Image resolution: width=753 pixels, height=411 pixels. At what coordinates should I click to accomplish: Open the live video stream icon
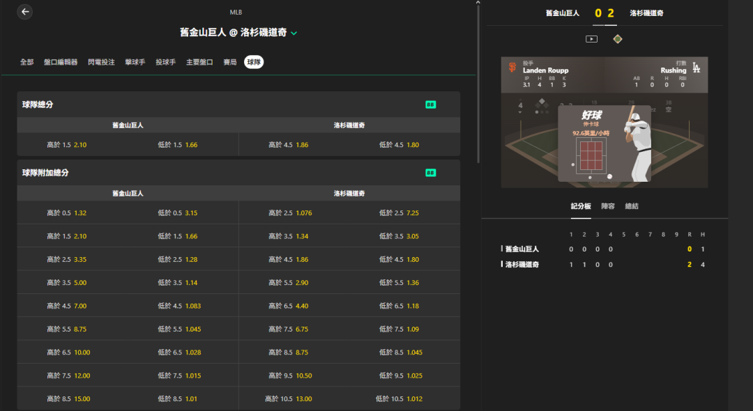[x=592, y=39]
